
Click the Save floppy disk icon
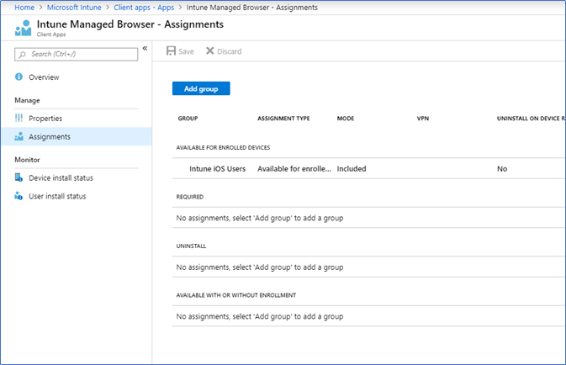tap(171, 51)
